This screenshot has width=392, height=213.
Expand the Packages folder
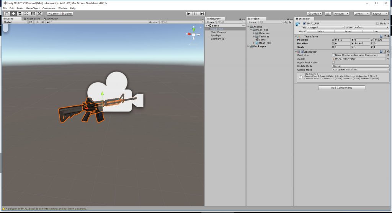[248, 46]
